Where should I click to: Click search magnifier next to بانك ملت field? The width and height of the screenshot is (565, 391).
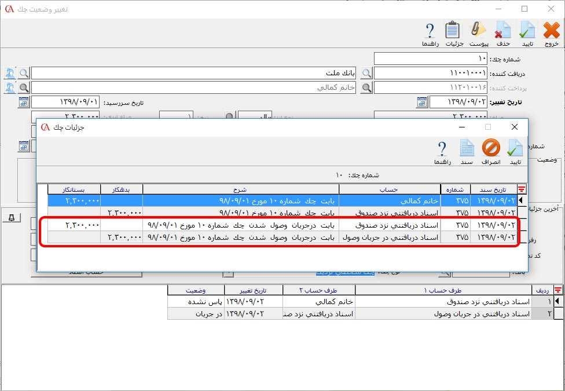click(x=24, y=73)
